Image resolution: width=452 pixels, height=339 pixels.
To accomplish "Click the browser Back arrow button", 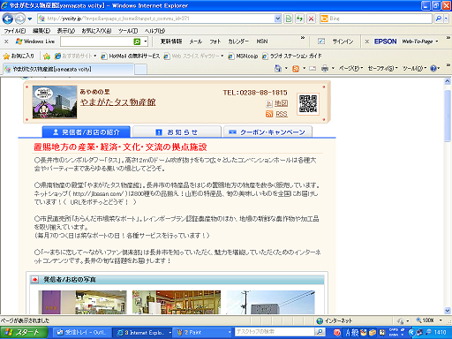I will pos(8,19).
